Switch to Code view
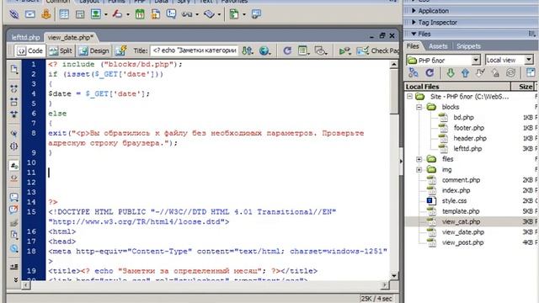This screenshot has width=539, height=303. [30, 50]
